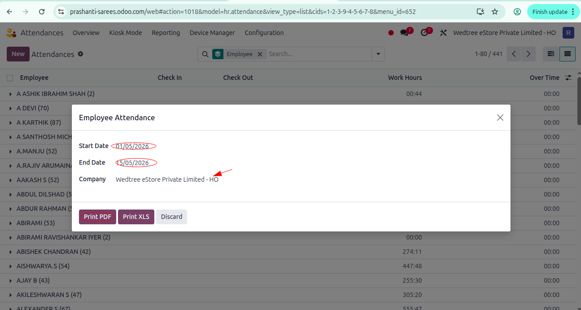Open the user avatar R menu

coord(568,33)
